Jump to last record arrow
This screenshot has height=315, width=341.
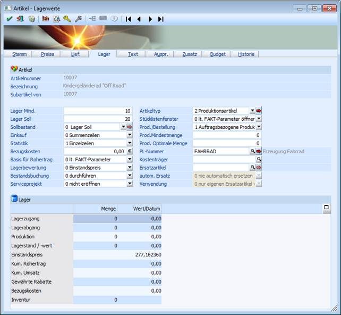[x=161, y=19]
